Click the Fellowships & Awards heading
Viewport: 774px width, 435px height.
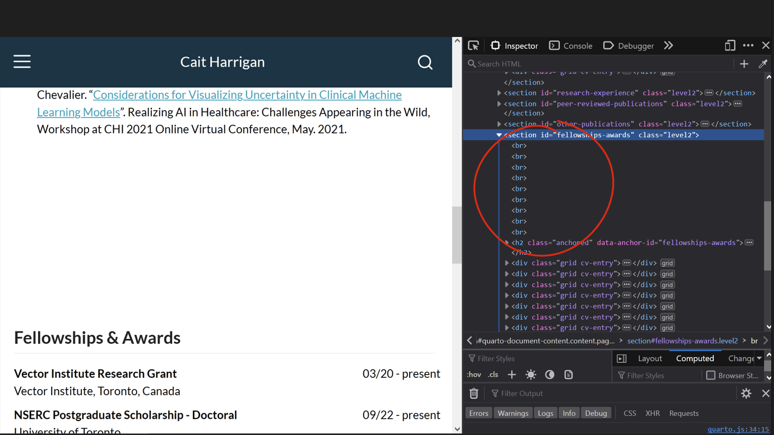pyautogui.click(x=98, y=338)
